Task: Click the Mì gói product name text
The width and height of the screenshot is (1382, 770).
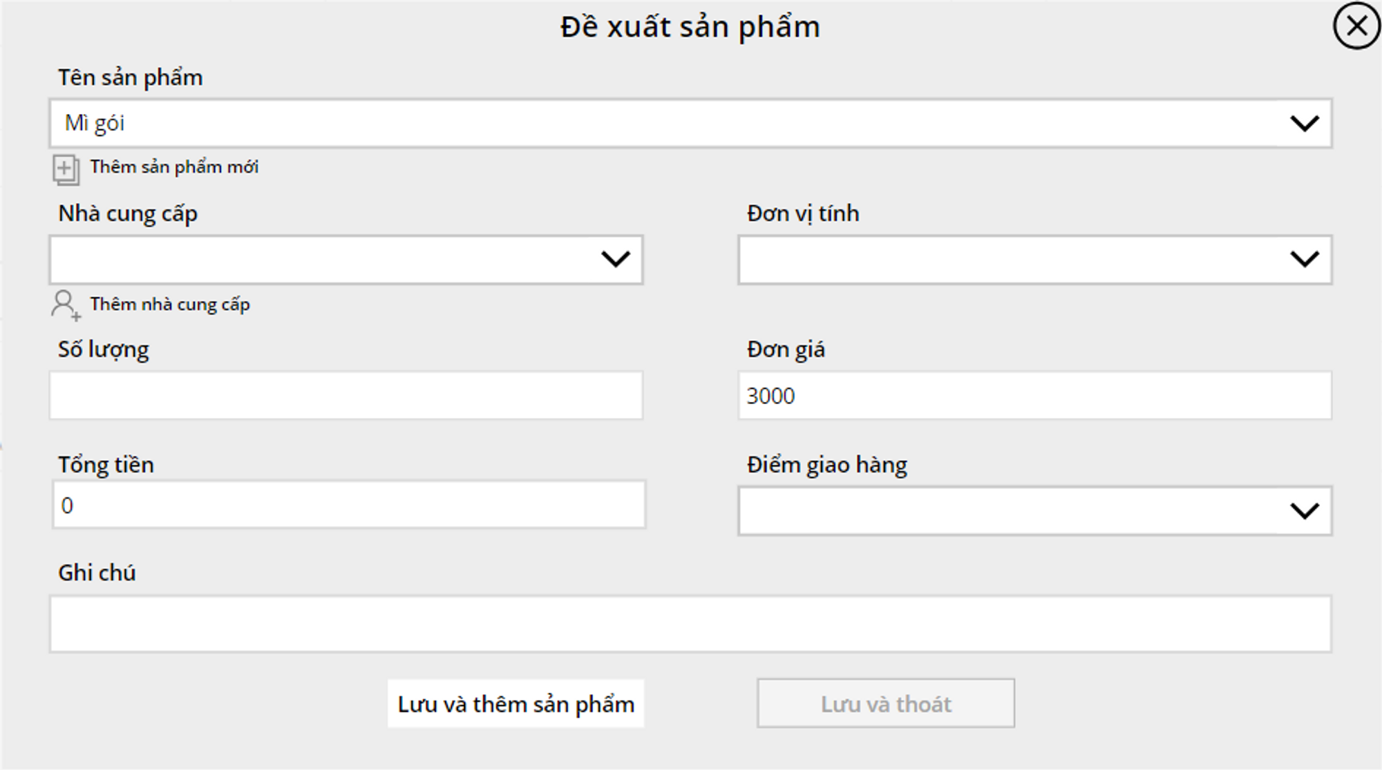Action: tap(95, 124)
